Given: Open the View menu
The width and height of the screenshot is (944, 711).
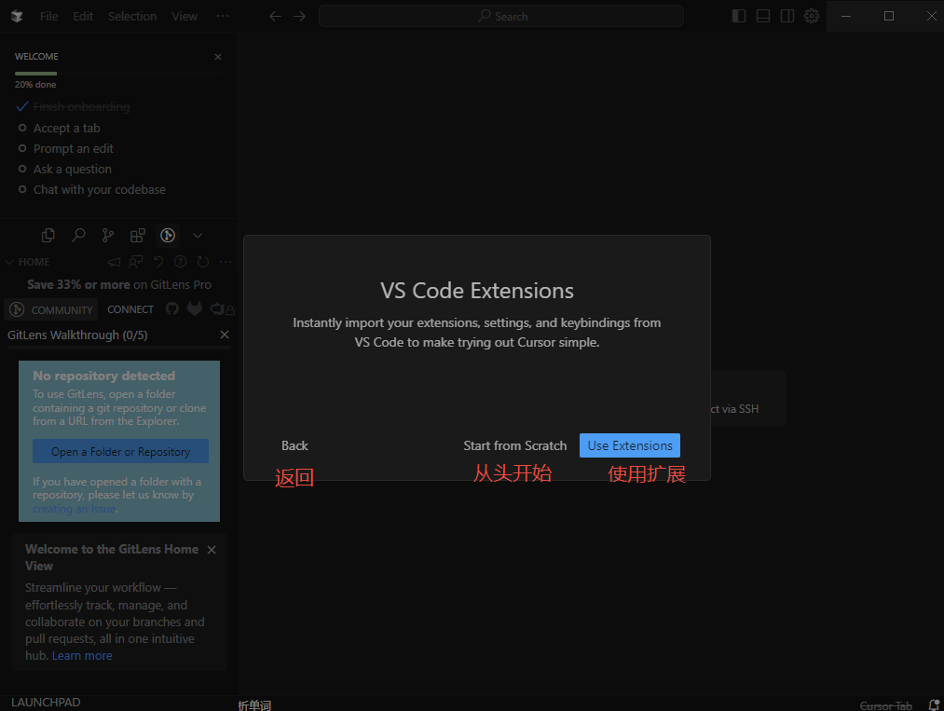Looking at the screenshot, I should tap(185, 16).
